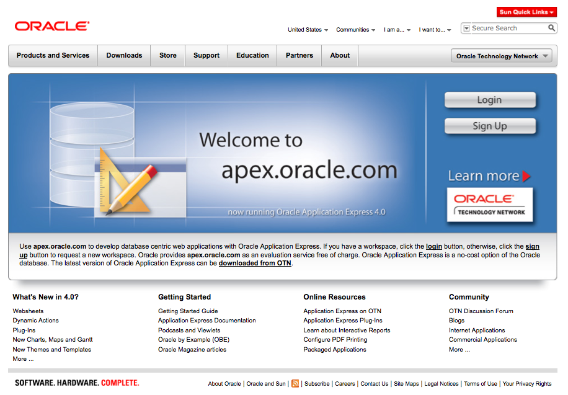Open the Oracle Technology Network logo banner
This screenshot has height=395, width=568.
490,205
